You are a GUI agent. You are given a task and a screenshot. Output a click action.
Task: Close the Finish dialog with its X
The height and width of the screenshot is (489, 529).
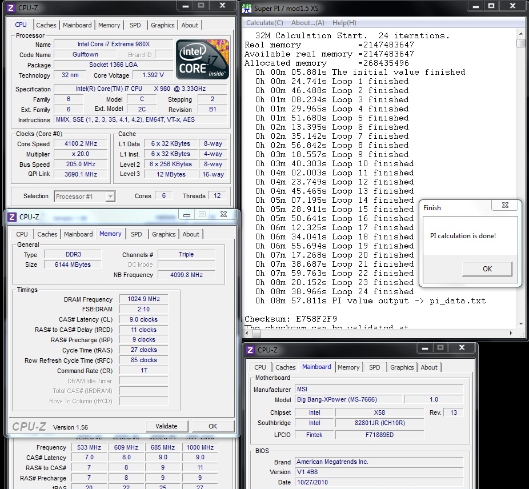point(505,205)
